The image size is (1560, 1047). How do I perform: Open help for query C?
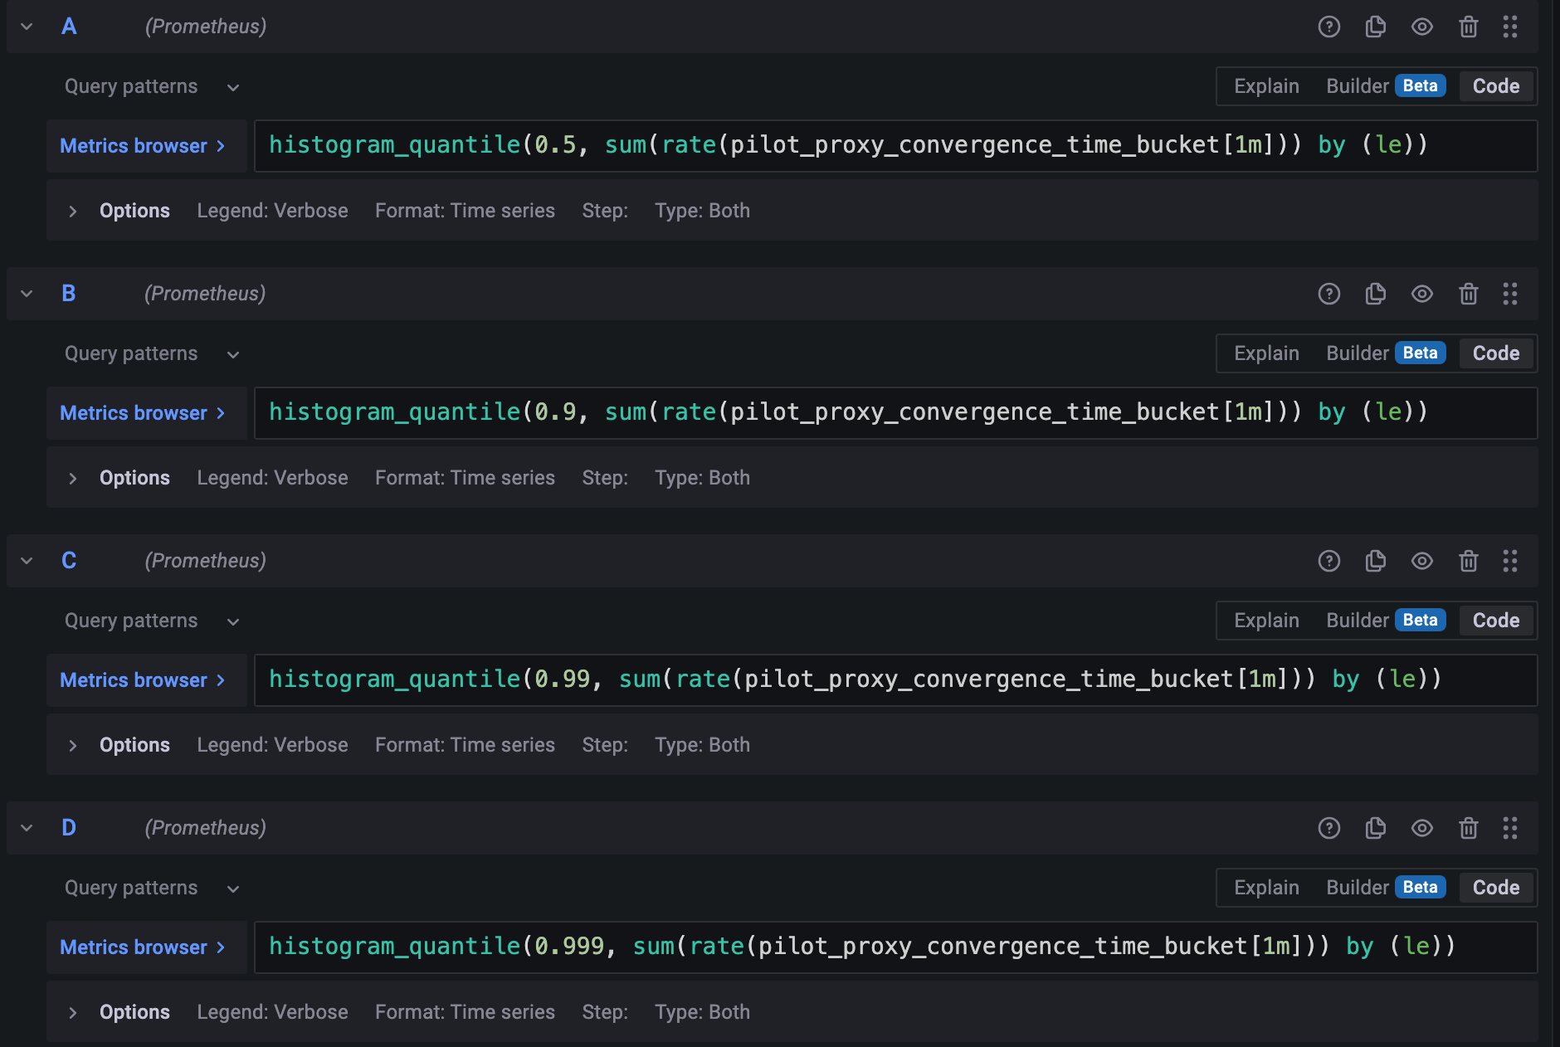[x=1329, y=561]
